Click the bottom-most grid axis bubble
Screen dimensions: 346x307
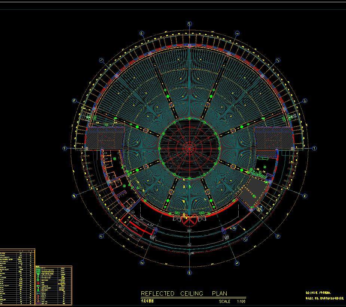coord(190,273)
